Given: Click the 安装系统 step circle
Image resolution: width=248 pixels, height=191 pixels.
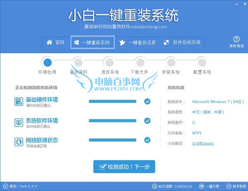Looking at the screenshot, I should (x=171, y=63).
